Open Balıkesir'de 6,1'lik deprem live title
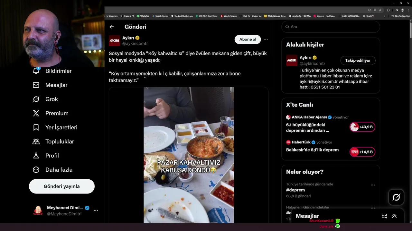Image resolution: width=412 pixels, height=231 pixels. [x=312, y=150]
